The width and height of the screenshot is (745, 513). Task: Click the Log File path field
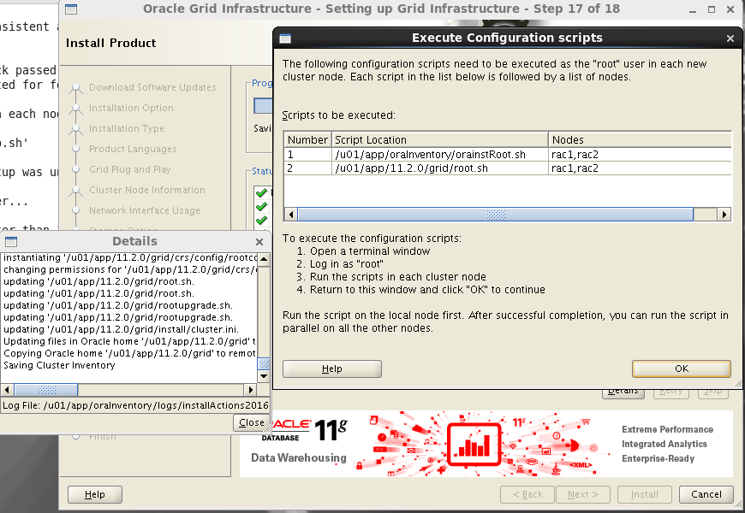pos(135,406)
